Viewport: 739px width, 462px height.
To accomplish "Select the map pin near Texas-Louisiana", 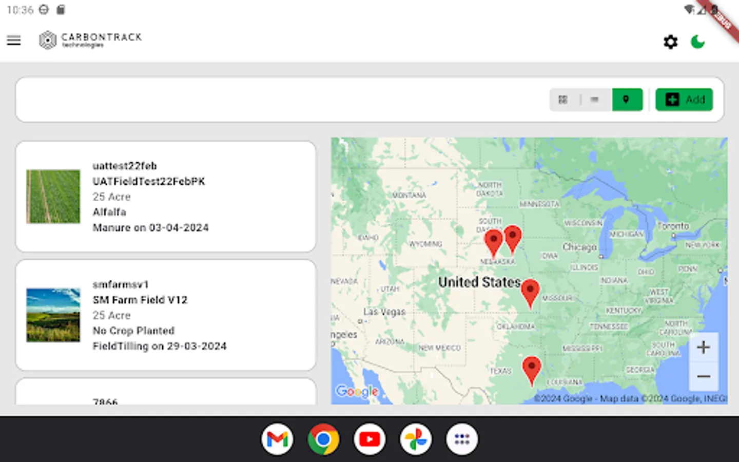I will [532, 371].
